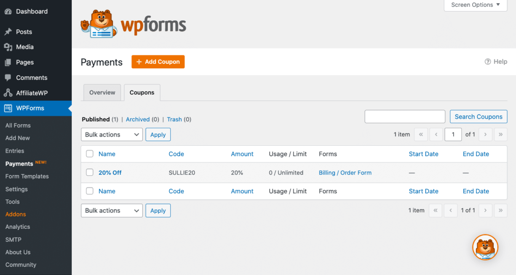Click the 0 / Unlimited usage cell
Viewport: 516px width, 275px height.
(286, 173)
